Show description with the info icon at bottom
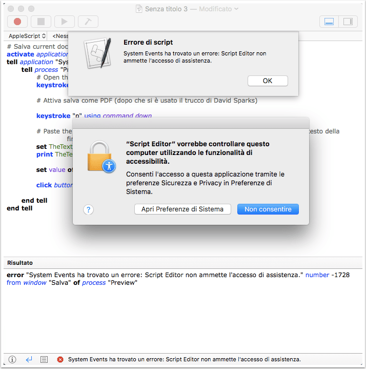The width and height of the screenshot is (366, 369). pyautogui.click(x=12, y=359)
